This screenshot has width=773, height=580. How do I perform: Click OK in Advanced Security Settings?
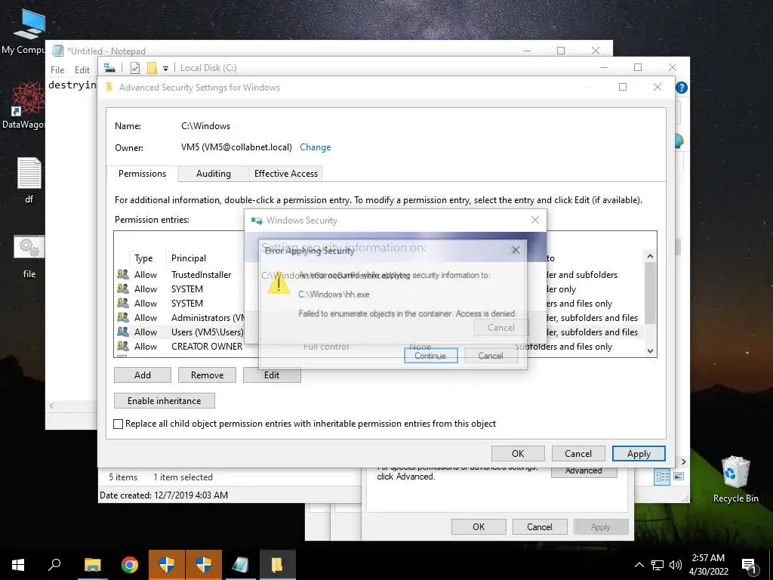coord(518,454)
